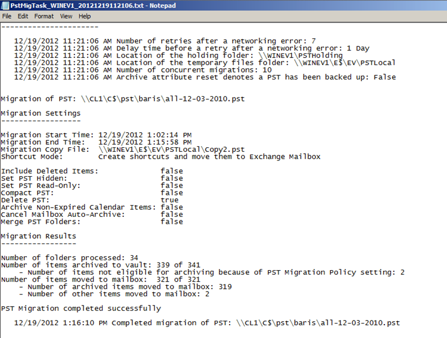Open the Edit menu

(x=23, y=16)
